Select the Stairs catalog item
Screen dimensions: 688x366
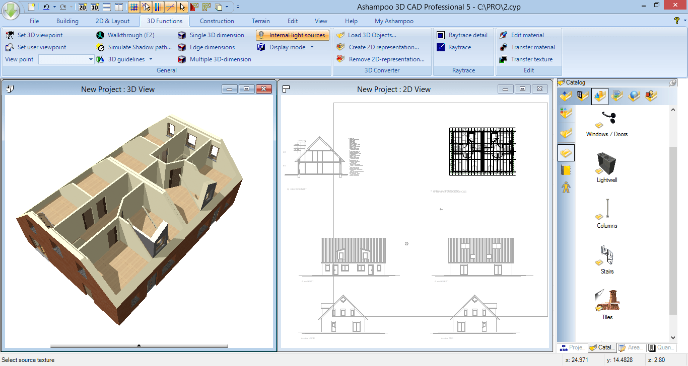pyautogui.click(x=607, y=260)
